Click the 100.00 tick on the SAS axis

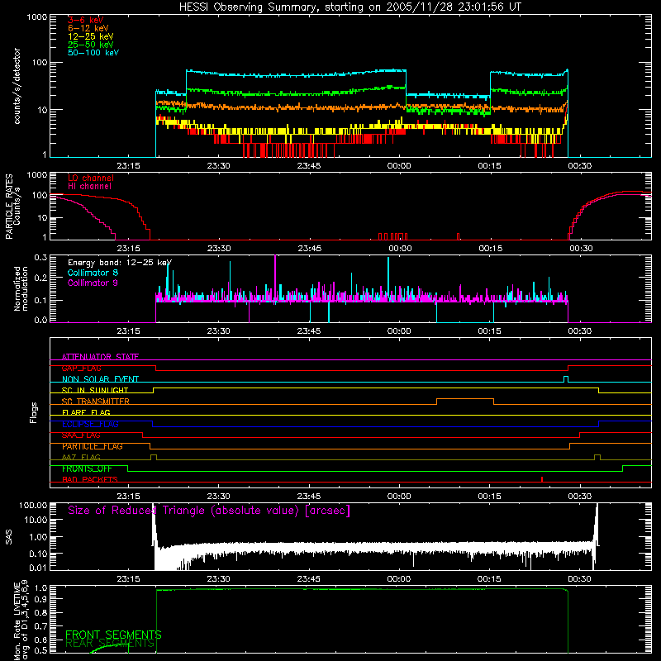[33, 505]
